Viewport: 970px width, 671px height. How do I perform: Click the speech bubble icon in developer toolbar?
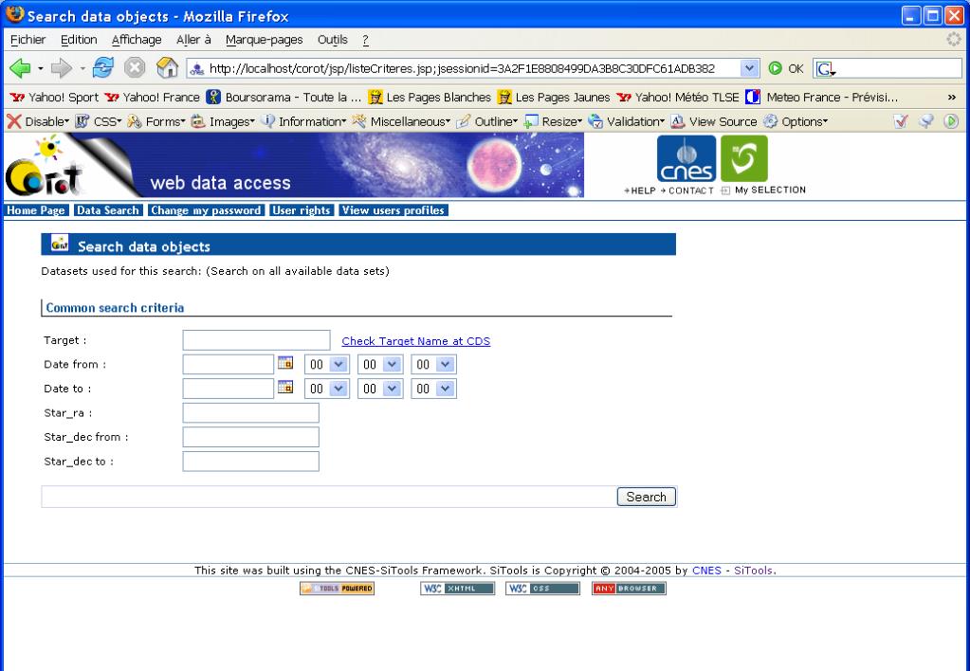pos(926,121)
